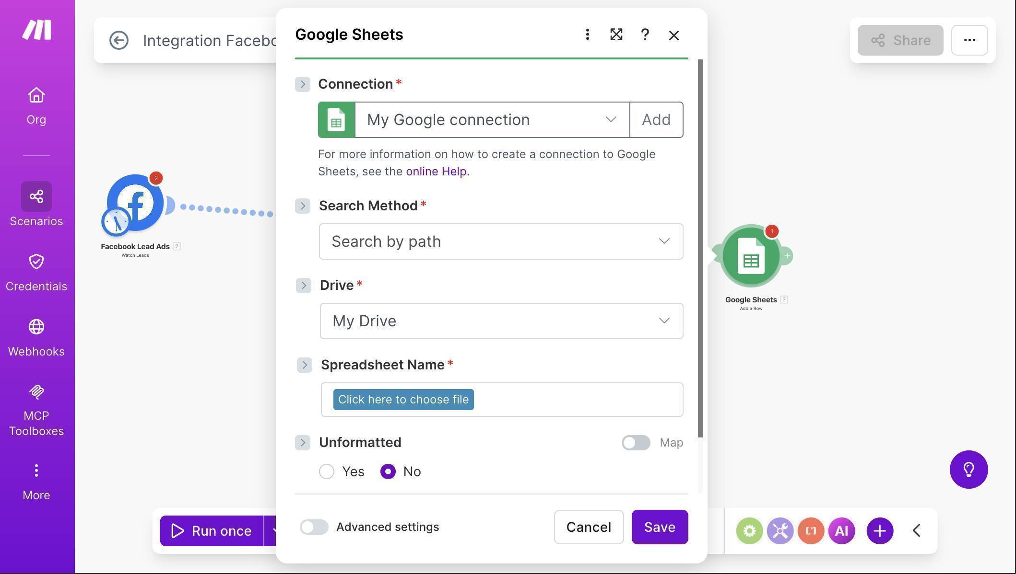Toggle Map mode for Unformatted

pos(636,442)
